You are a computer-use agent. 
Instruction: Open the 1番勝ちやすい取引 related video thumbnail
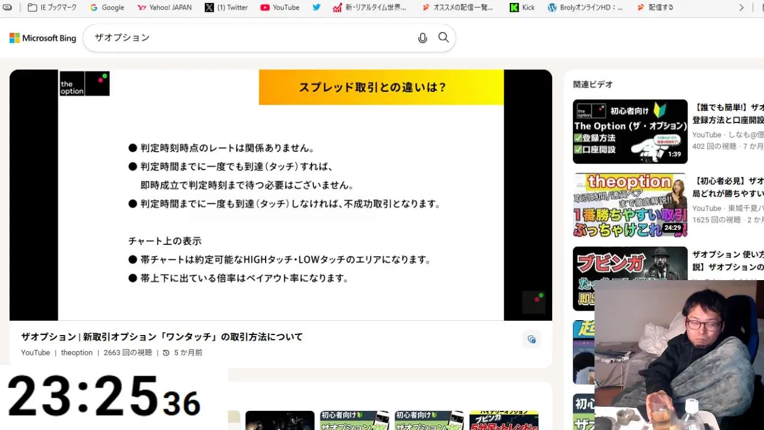(x=630, y=205)
